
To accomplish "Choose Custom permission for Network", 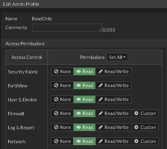I will click(x=145, y=141).
